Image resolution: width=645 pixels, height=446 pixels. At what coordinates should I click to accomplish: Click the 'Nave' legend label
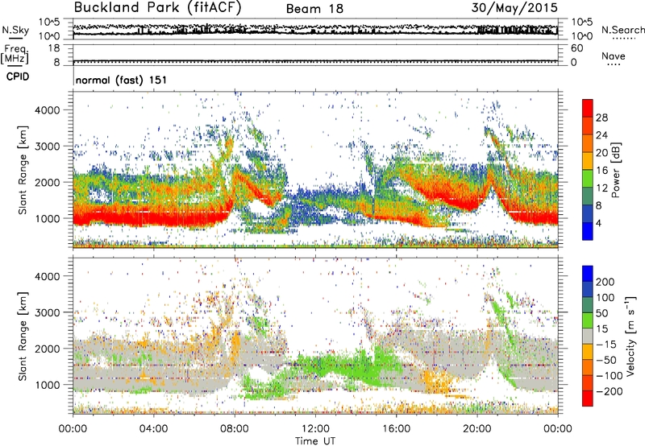click(x=613, y=56)
